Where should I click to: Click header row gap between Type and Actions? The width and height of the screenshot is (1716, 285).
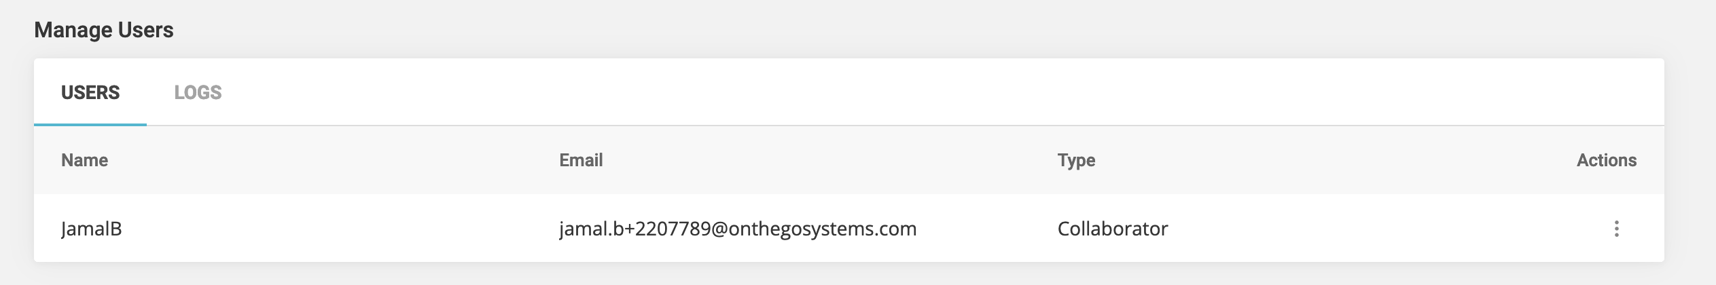(1331, 160)
